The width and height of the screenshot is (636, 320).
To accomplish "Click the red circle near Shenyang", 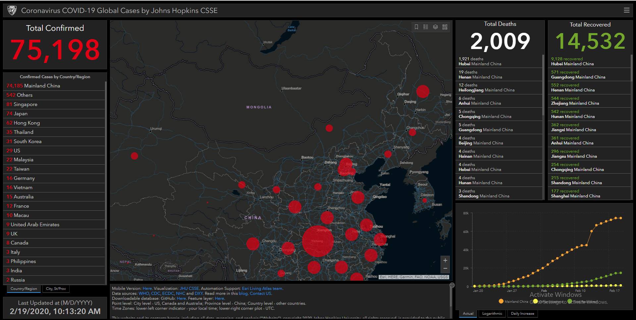I will tap(388, 154).
